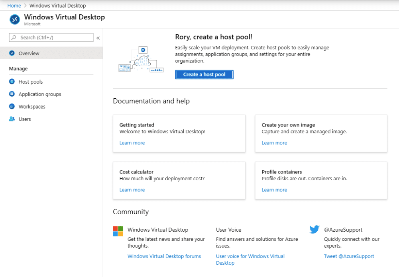The height and width of the screenshot is (277, 399).
Task: Click the Host pools icon
Action: pos(12,82)
